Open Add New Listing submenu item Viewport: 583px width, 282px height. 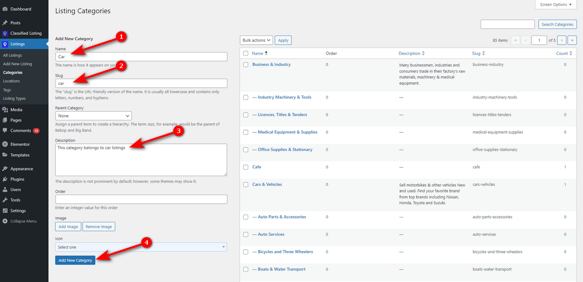(x=17, y=64)
